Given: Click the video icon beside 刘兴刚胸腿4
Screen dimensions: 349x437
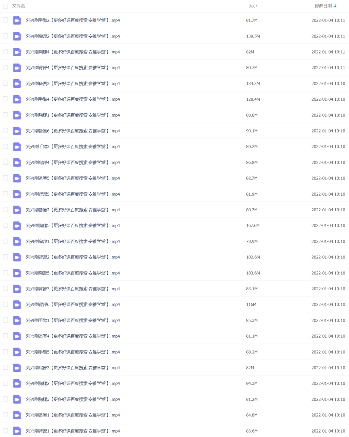Looking at the screenshot, I should (17, 52).
